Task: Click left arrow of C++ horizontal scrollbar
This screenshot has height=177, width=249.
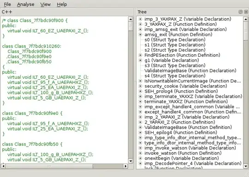Action: [3, 166]
